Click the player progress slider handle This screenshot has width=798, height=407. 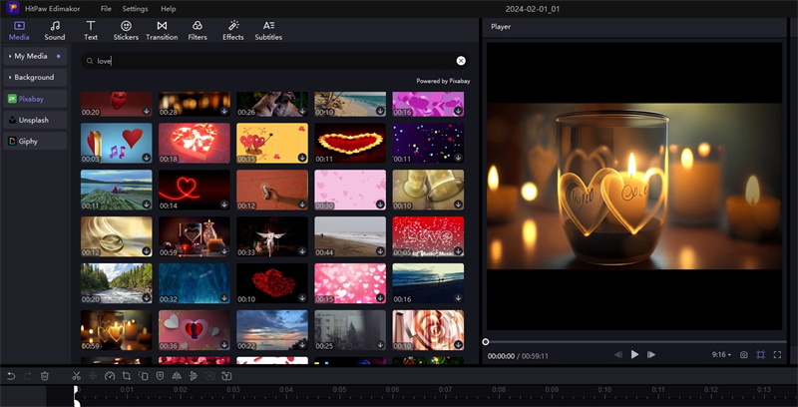(486, 342)
